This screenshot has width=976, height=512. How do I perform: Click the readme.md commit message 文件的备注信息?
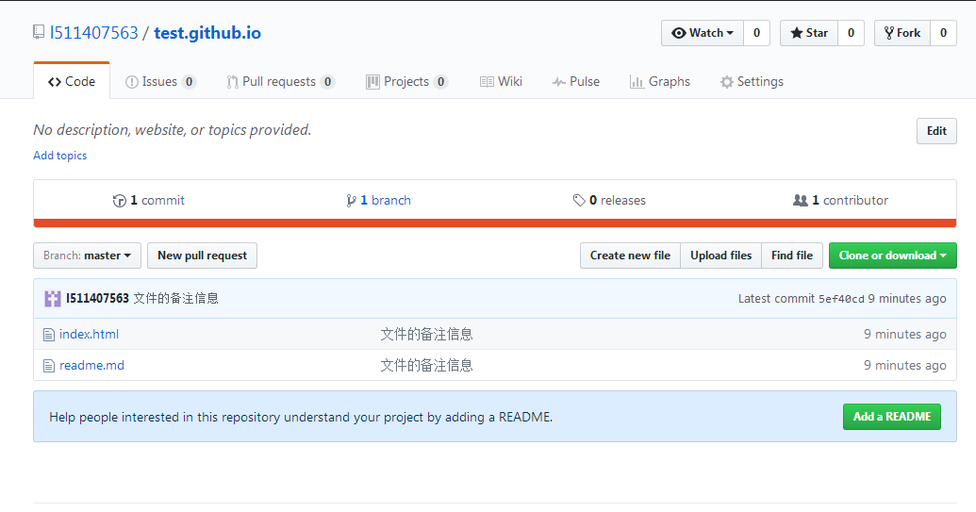pos(426,365)
